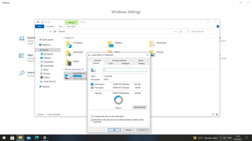Launch Microsoft Edge from taskbar
The width and height of the screenshot is (252, 141).
37,138
